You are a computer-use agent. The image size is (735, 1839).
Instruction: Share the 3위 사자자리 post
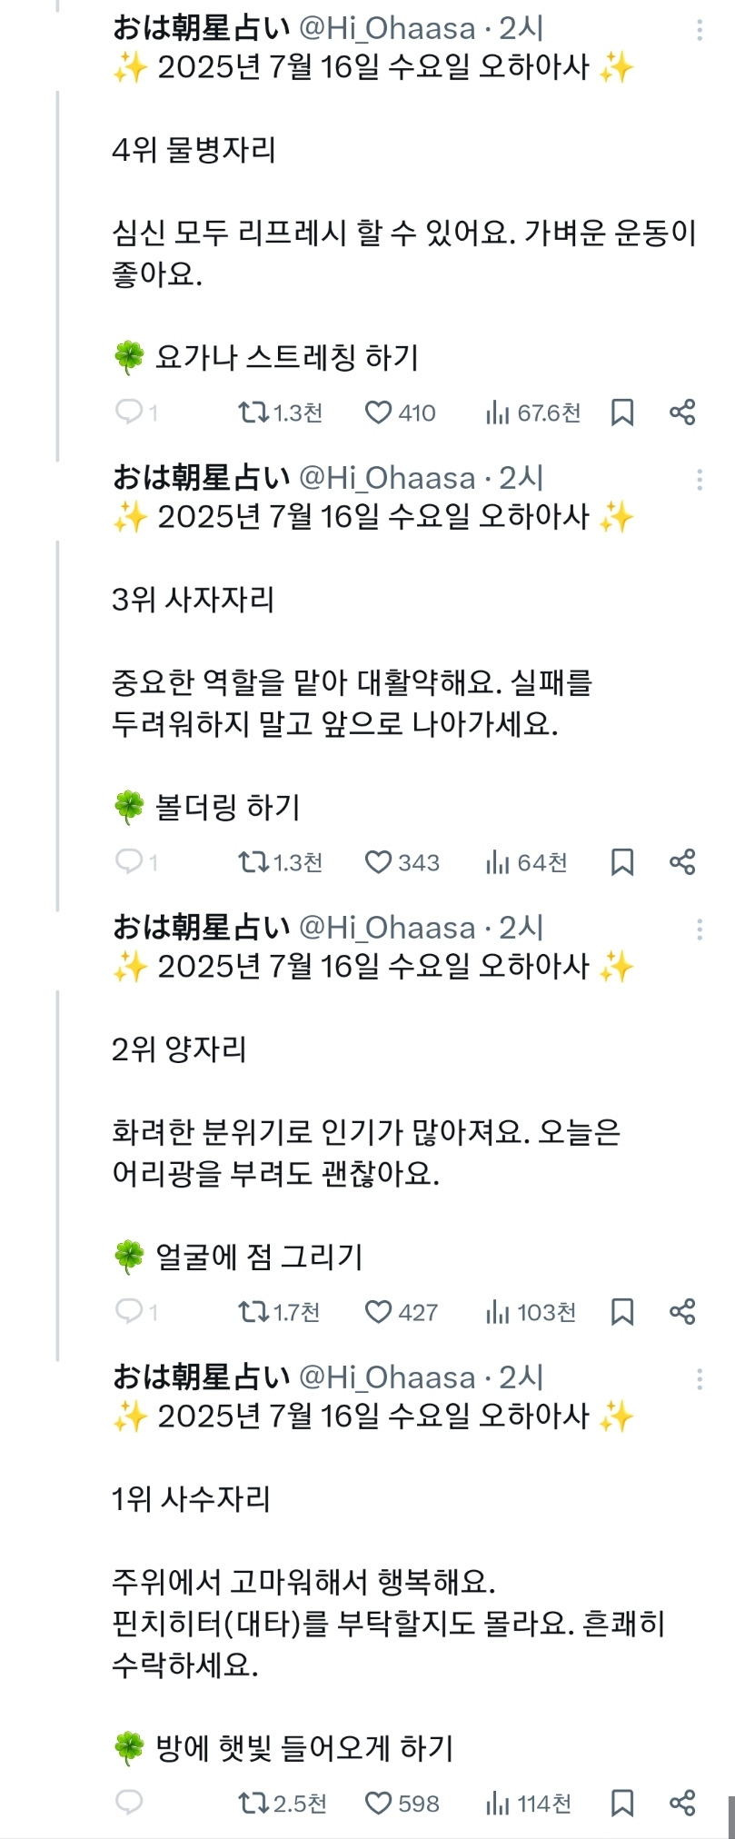click(682, 862)
